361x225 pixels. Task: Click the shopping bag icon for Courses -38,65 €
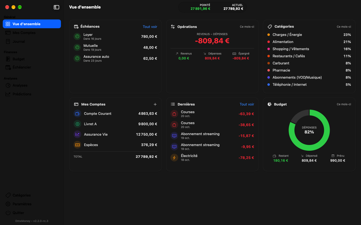point(174,125)
